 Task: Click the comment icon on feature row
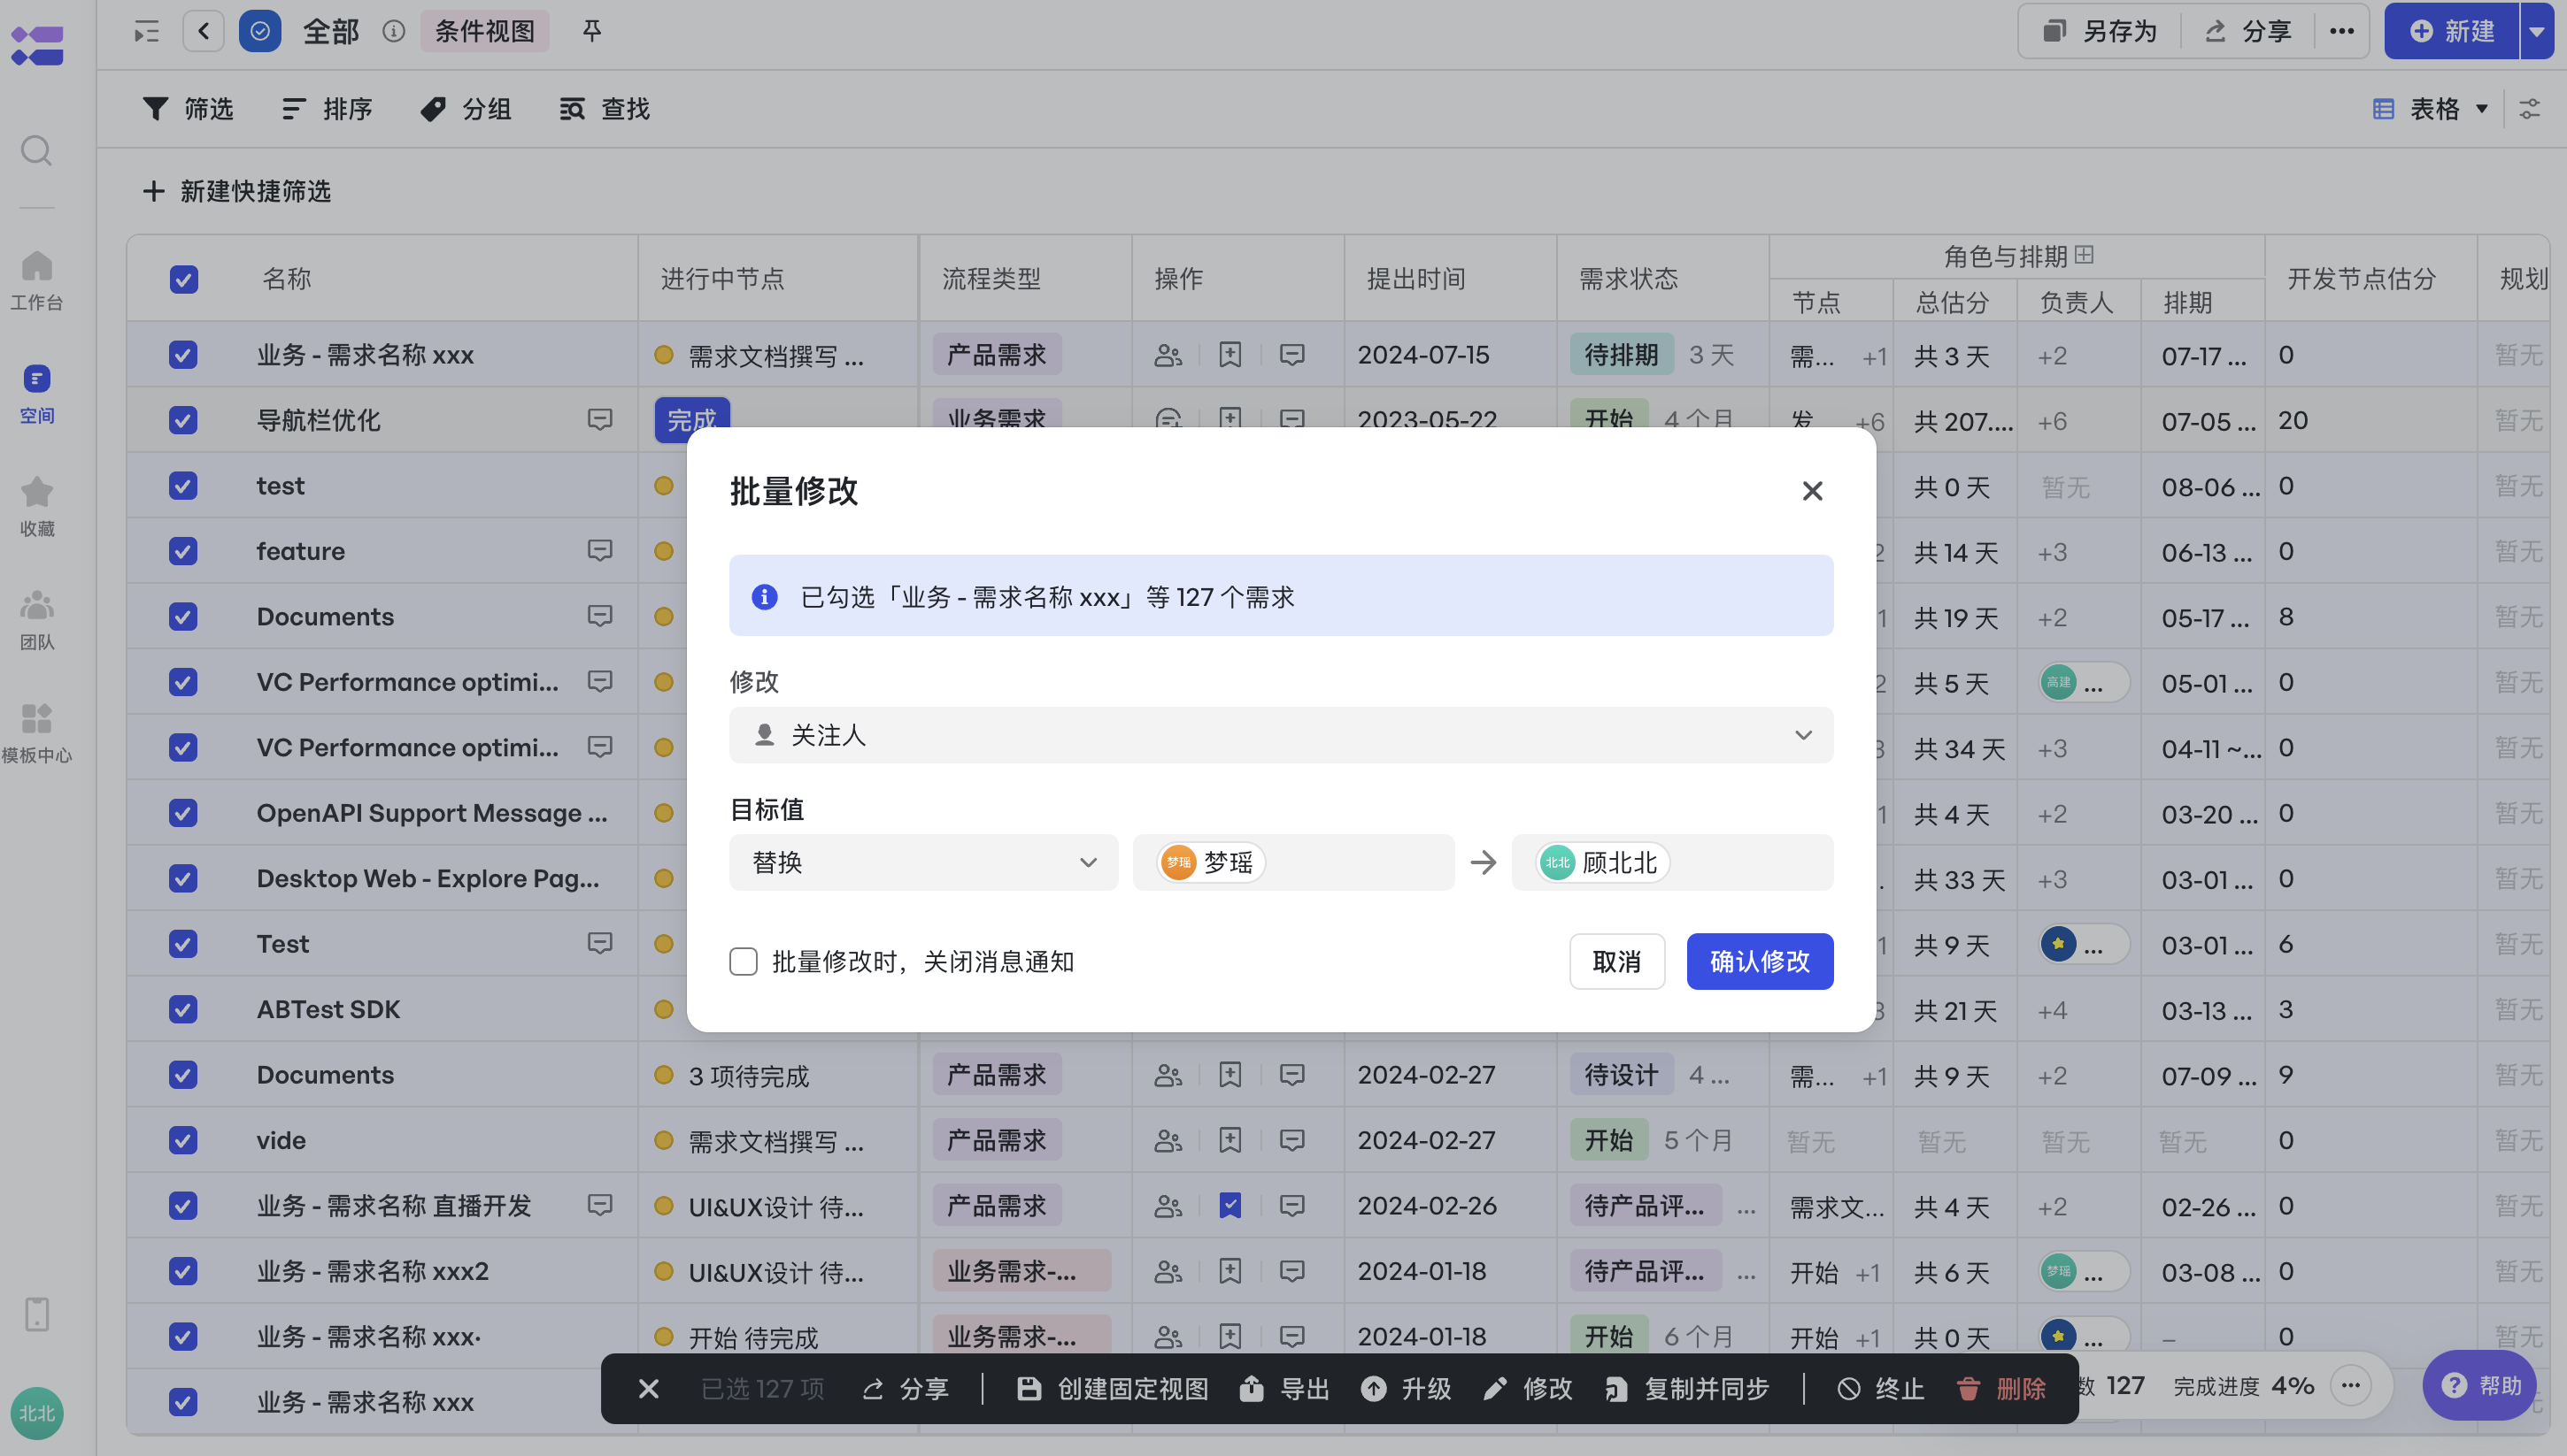click(x=600, y=551)
